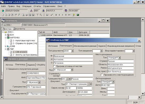This screenshot has width=145, height=104.
Task: Open the Файл menu
Action: coord(3,6)
